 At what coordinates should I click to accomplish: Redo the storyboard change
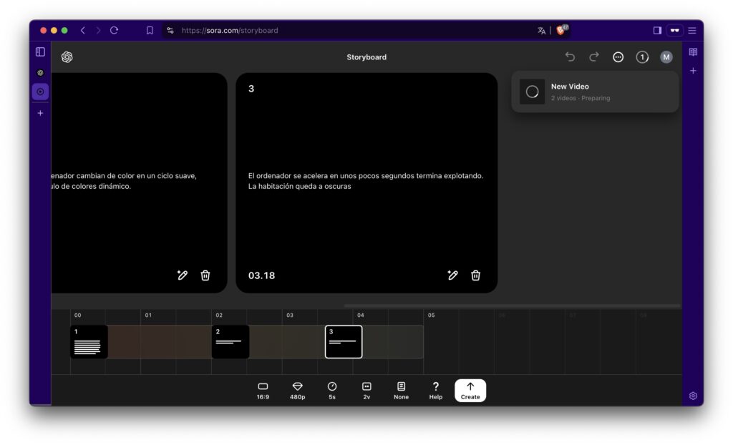pos(593,57)
